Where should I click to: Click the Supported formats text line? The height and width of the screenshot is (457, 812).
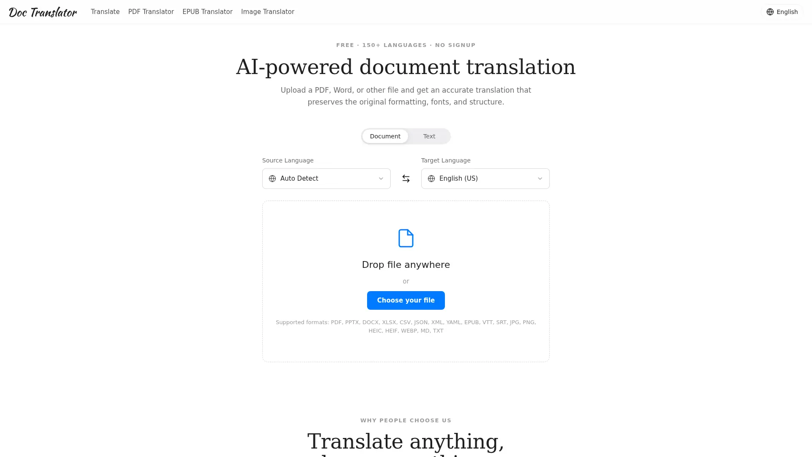[406, 327]
